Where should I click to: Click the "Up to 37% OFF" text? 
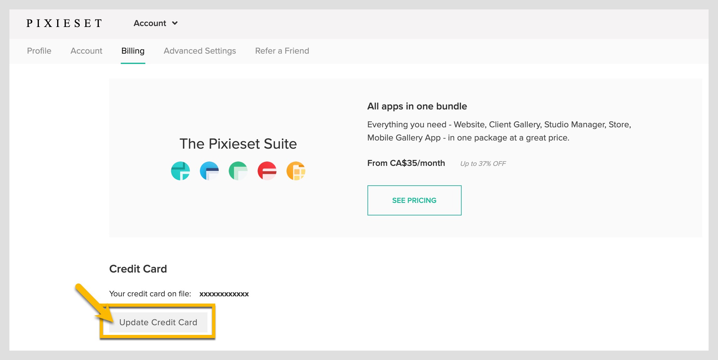click(483, 164)
